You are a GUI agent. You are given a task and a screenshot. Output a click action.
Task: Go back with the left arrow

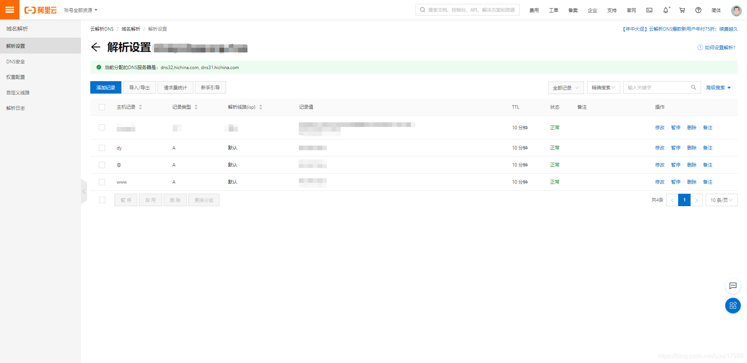[x=95, y=47]
